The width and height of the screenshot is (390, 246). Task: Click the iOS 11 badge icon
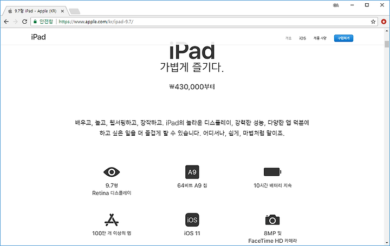pyautogui.click(x=192, y=220)
